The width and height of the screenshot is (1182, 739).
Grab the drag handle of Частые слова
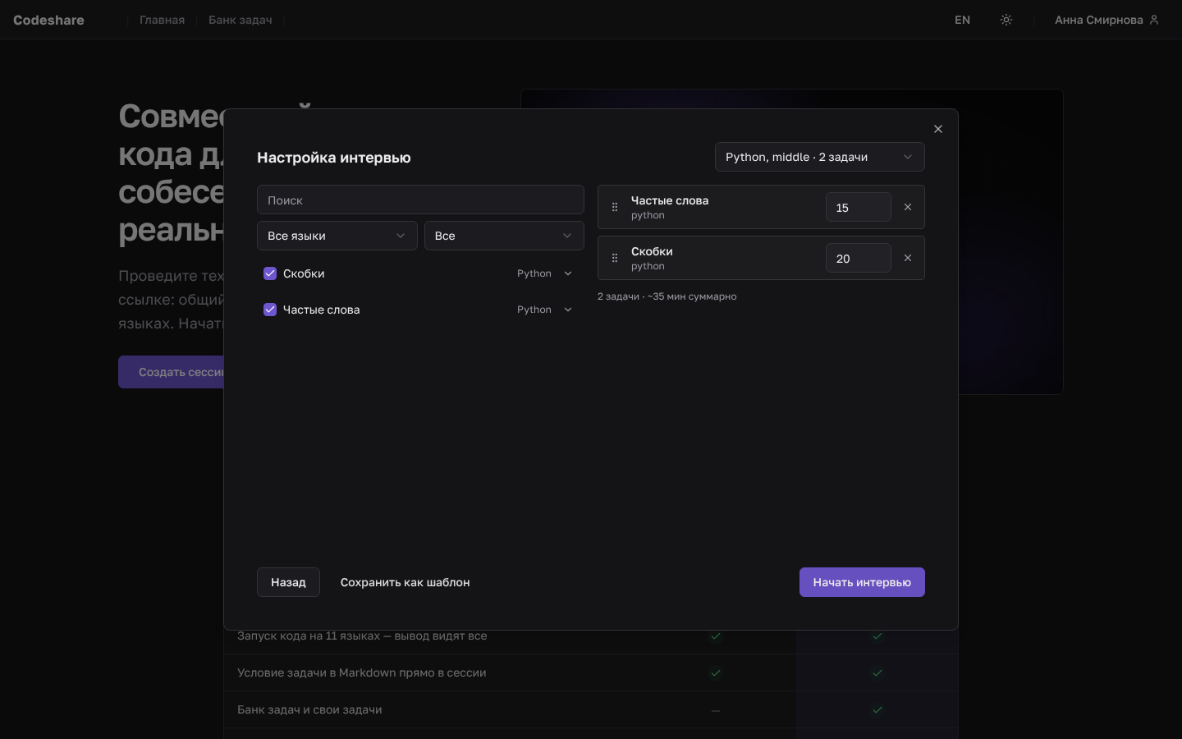(615, 207)
